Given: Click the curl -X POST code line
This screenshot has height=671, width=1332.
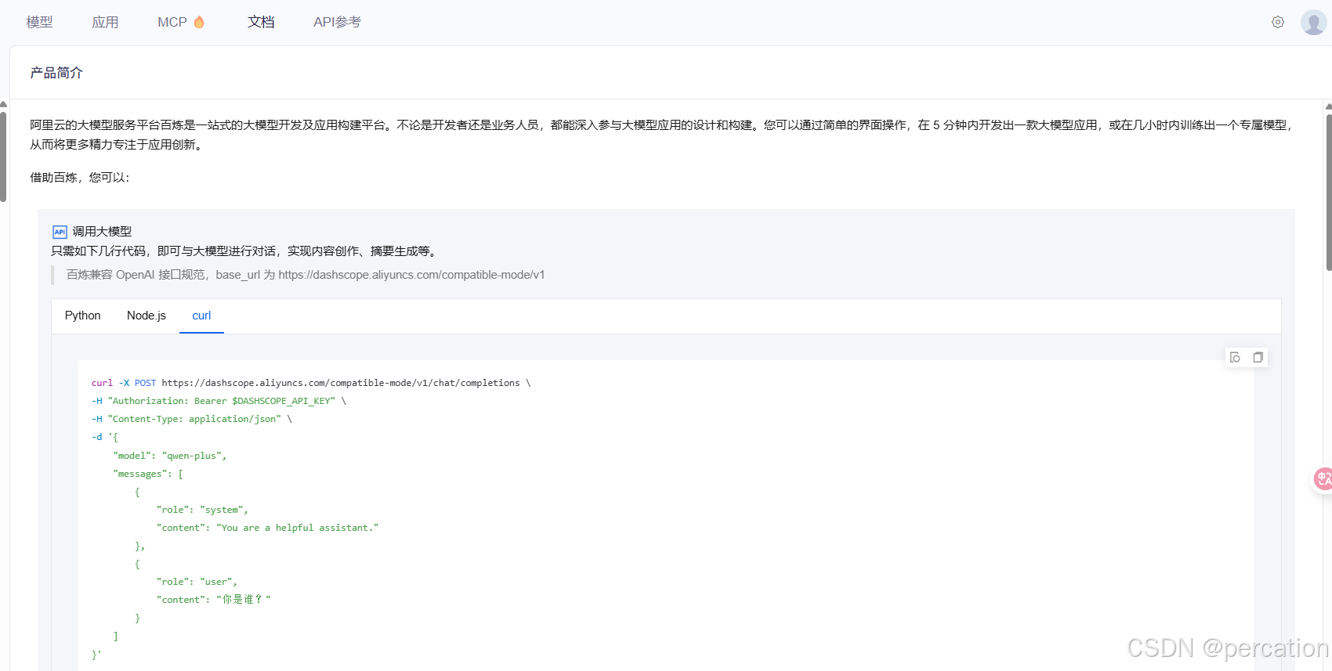Looking at the screenshot, I should [x=311, y=383].
